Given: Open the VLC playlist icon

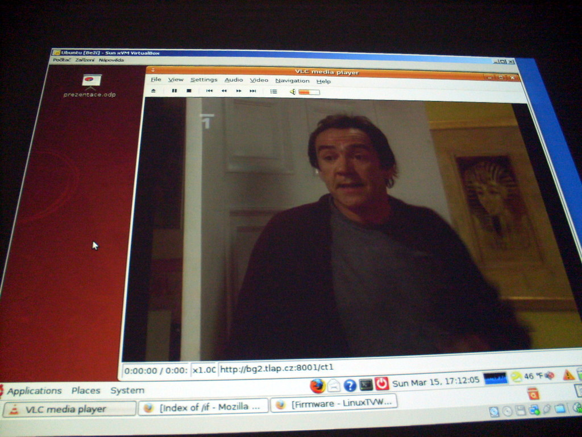Looking at the screenshot, I should [273, 92].
